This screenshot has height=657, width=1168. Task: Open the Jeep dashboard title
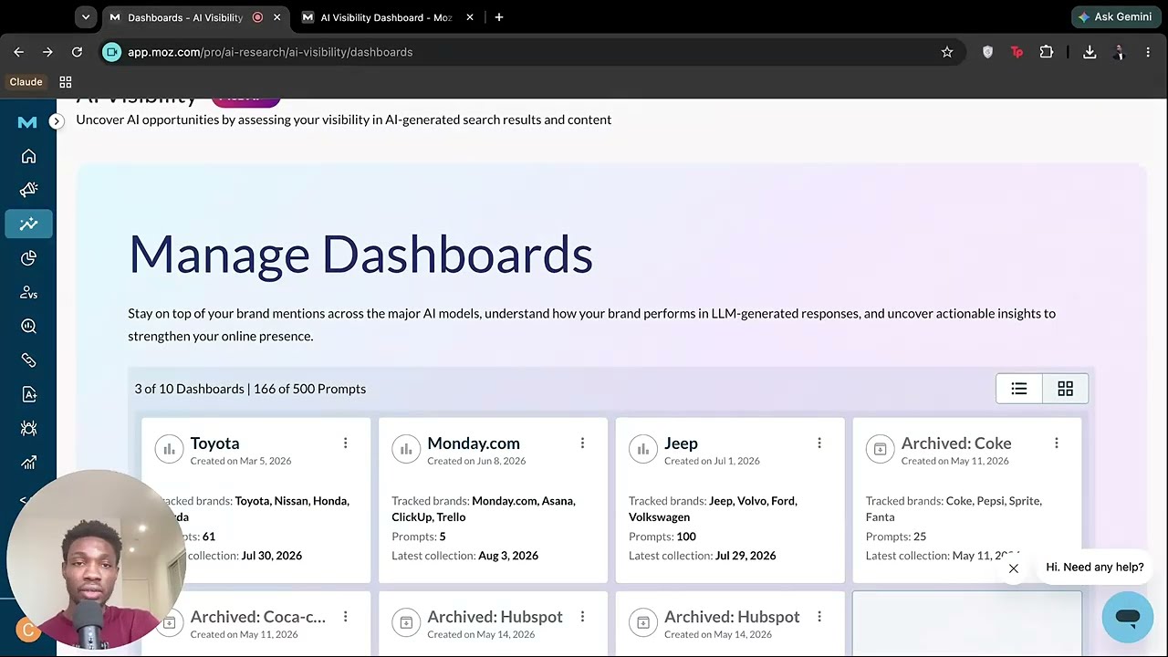pyautogui.click(x=681, y=443)
